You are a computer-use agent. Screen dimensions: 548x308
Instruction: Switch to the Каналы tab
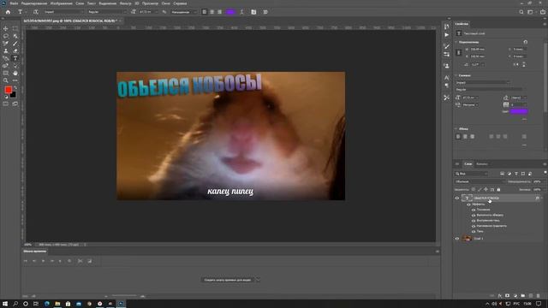(x=482, y=164)
